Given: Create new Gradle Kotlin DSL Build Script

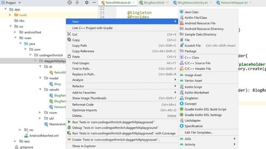Looking at the screenshot, I should pos(208,109).
